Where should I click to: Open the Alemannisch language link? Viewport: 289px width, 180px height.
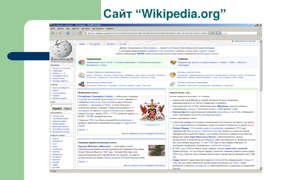coord(58,141)
